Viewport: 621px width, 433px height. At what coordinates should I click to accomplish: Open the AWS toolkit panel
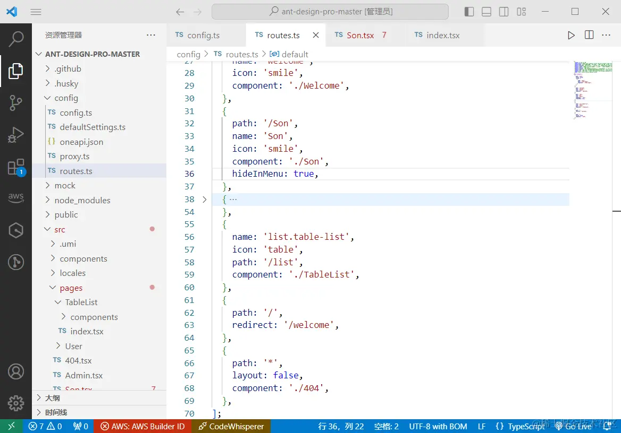click(x=16, y=198)
